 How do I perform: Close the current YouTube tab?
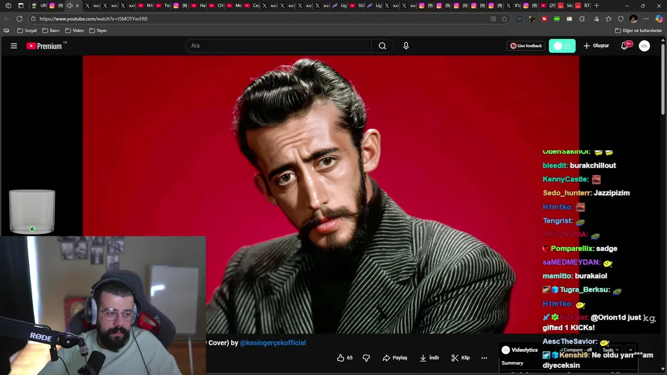[x=77, y=6]
